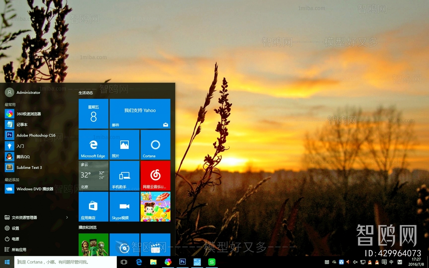429x268 pixels.
Task: Open the 电源 power options menu
Action: point(15,239)
